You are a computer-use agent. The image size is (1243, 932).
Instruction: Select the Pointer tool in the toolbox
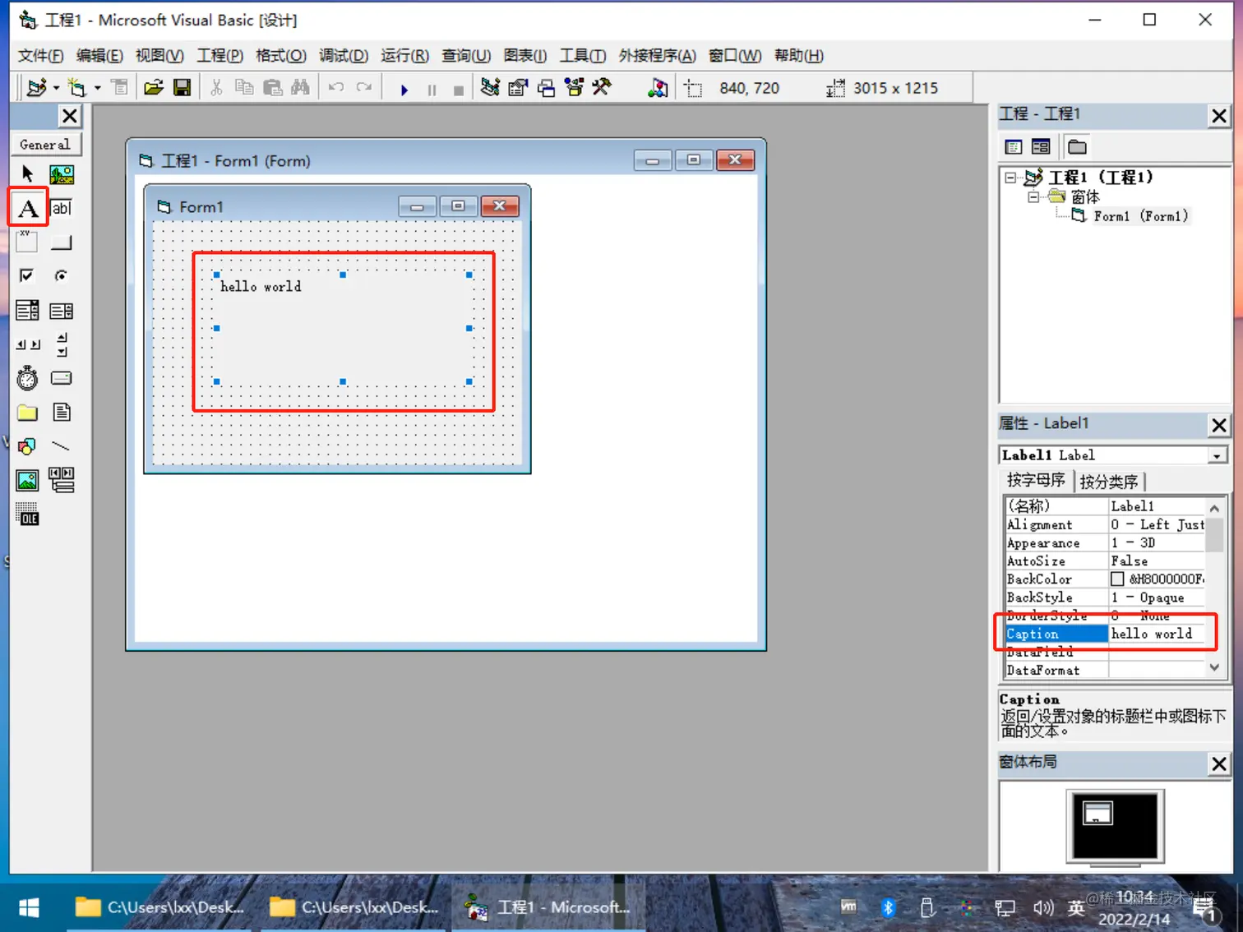[27, 173]
